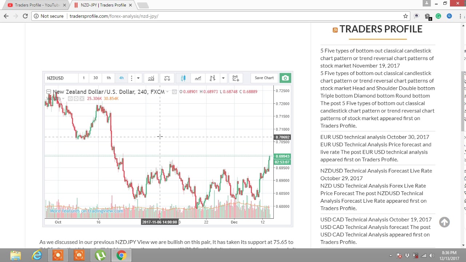Expand the interval dropdown arrow
The height and width of the screenshot is (262, 466).
click(138, 78)
